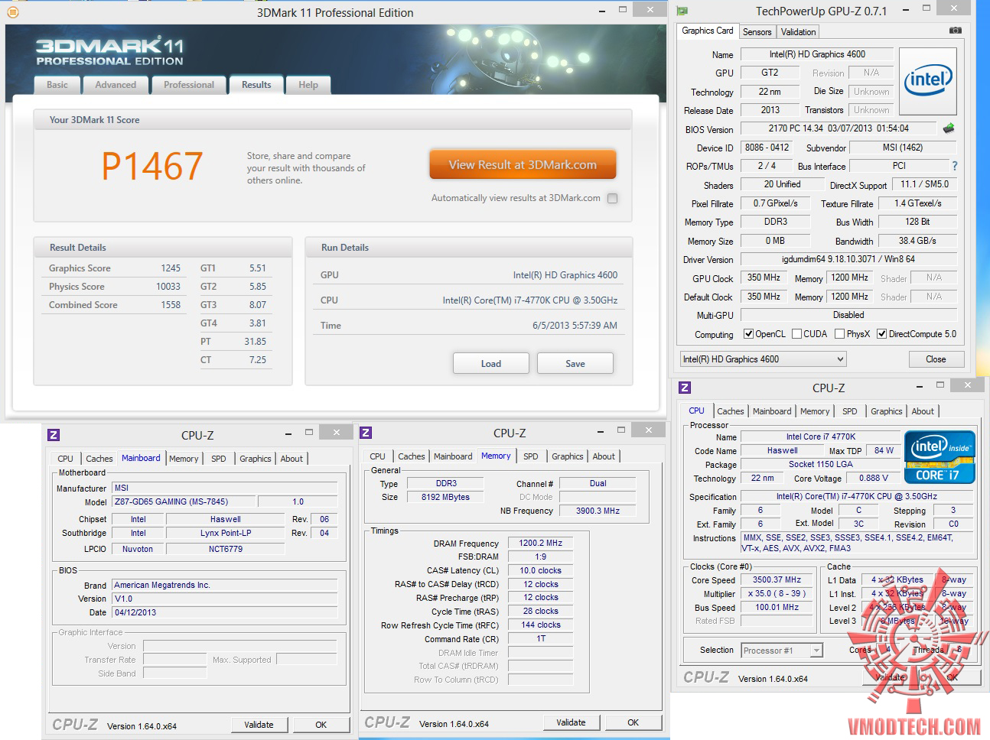Click Validate in the CPU-Z Memory window
Image resolution: width=990 pixels, height=740 pixels.
[x=571, y=722]
